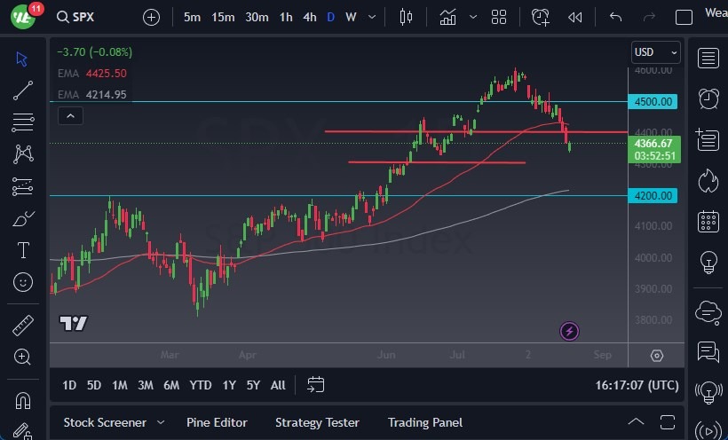Open the USD currency dropdown
This screenshot has width=728, height=440.
pyautogui.click(x=656, y=52)
